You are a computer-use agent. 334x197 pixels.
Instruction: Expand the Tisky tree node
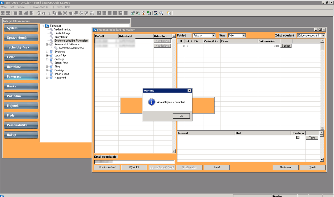point(47,67)
